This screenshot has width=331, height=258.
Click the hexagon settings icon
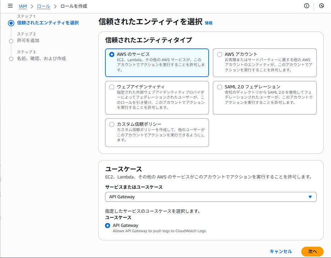pos(321,6)
